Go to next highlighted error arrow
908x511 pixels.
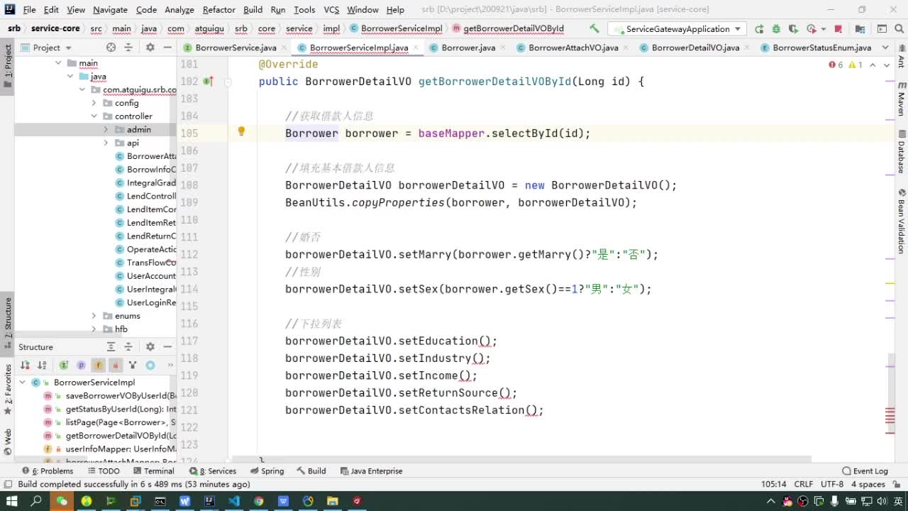point(887,65)
